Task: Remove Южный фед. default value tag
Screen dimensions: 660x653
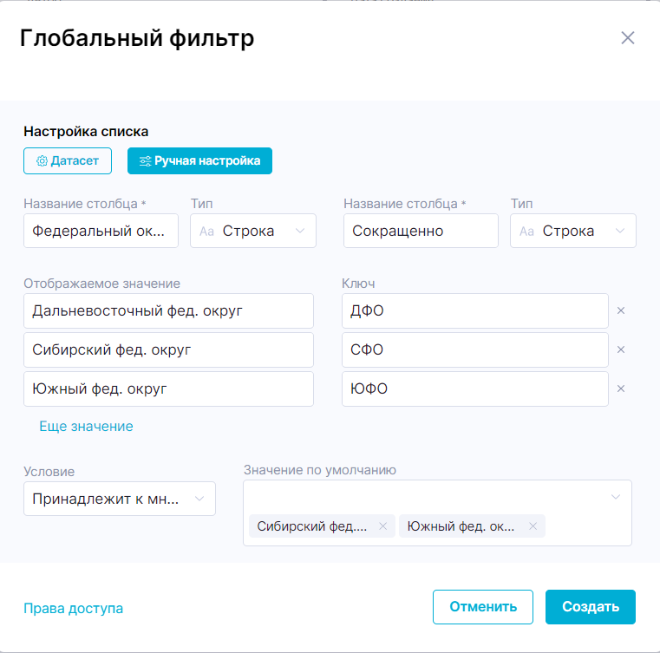Action: click(533, 526)
